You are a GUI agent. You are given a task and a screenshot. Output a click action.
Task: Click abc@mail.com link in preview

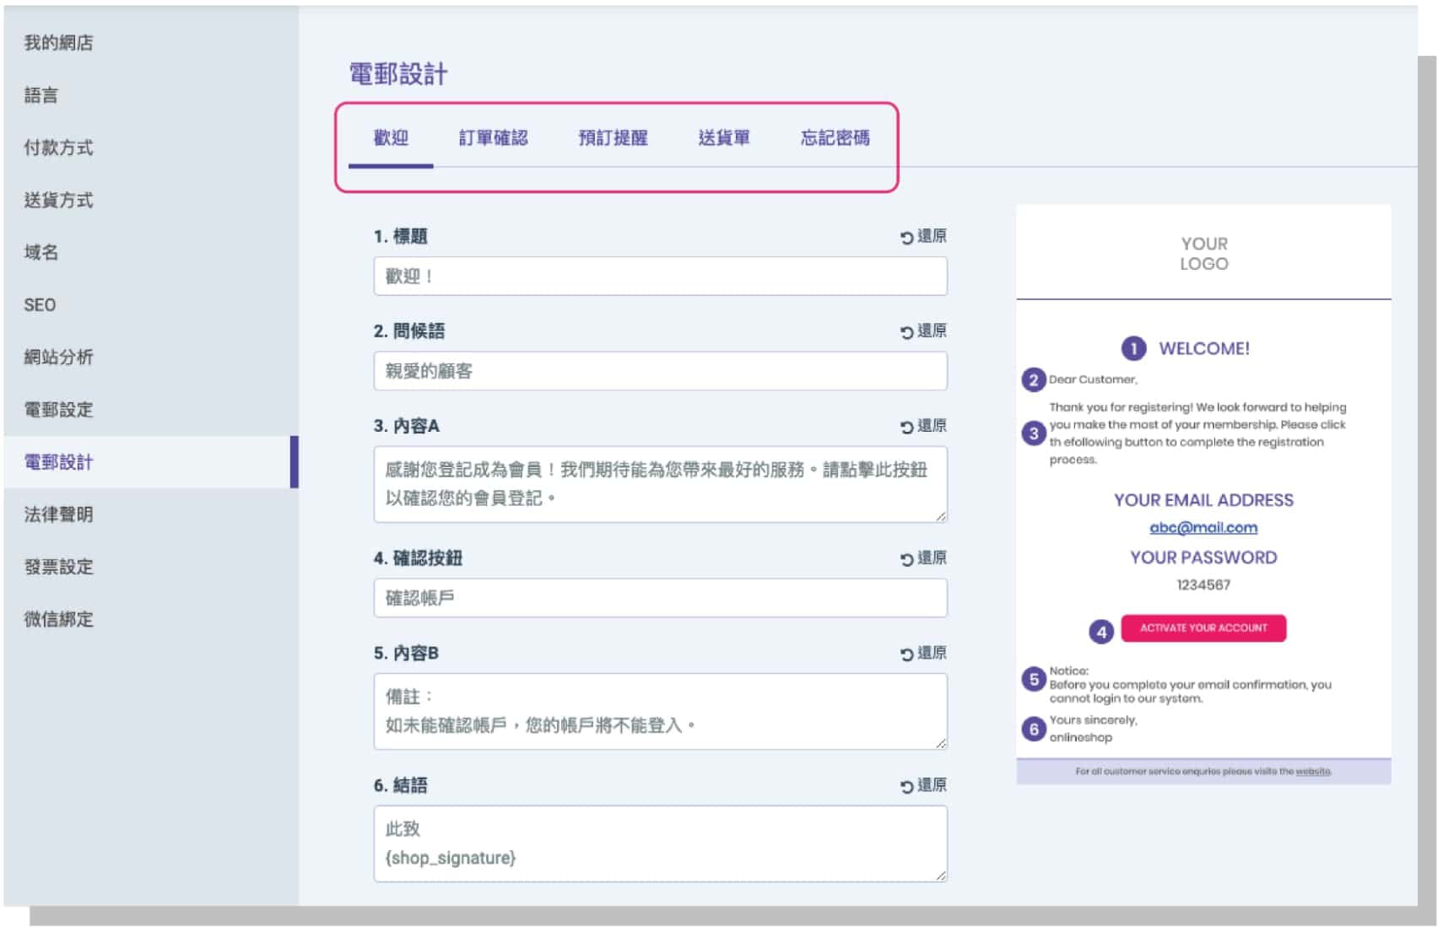[1203, 528]
